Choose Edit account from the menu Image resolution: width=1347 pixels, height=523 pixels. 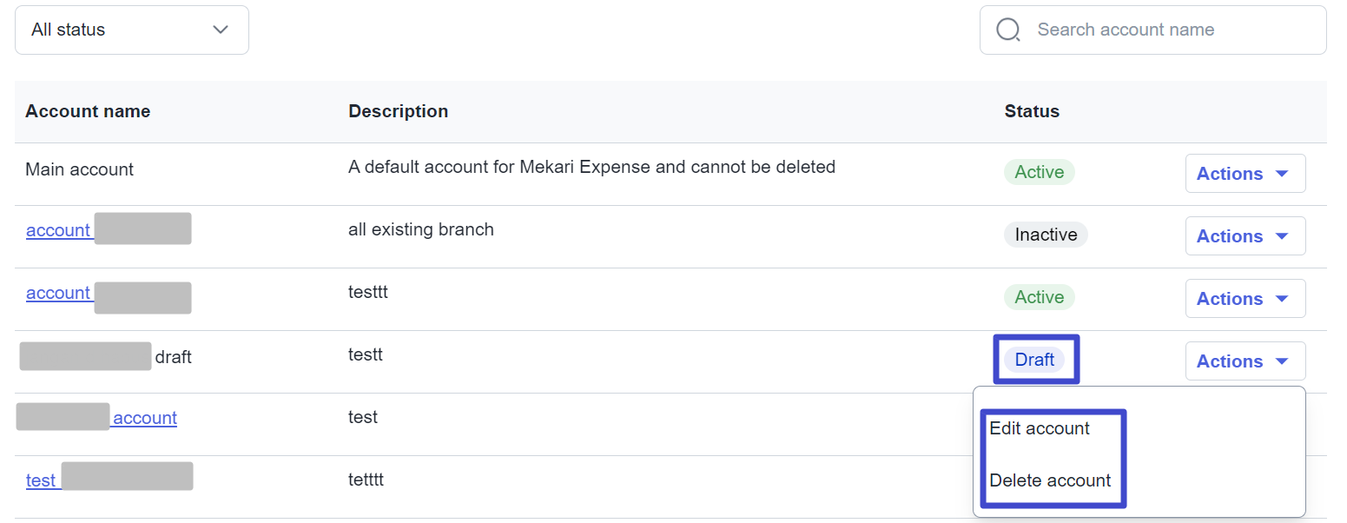[1040, 428]
